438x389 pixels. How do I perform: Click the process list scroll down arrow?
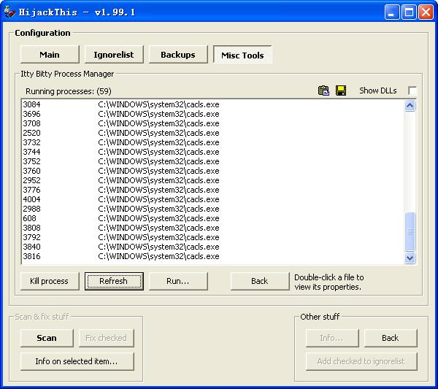coord(410,258)
